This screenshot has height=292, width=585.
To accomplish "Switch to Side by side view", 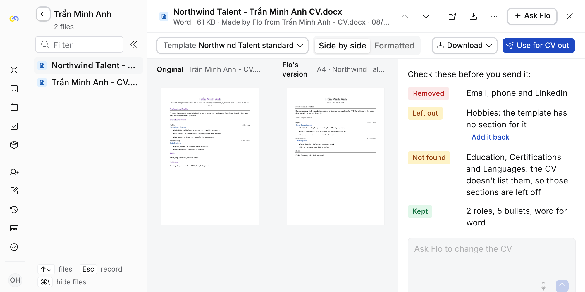I will 342,46.
